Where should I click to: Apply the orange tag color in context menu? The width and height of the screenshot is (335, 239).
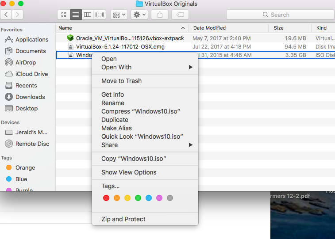(117, 198)
